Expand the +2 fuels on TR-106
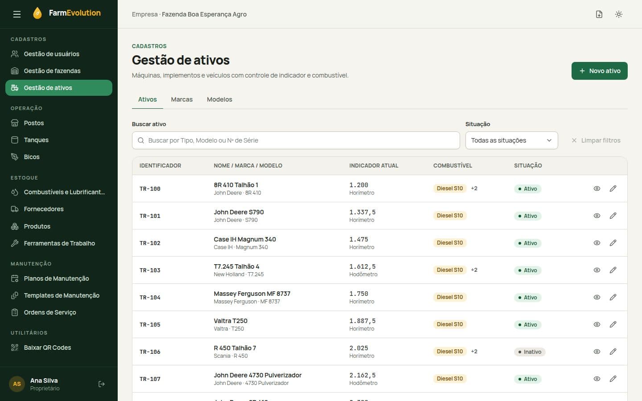This screenshot has width=642, height=401. 474,352
